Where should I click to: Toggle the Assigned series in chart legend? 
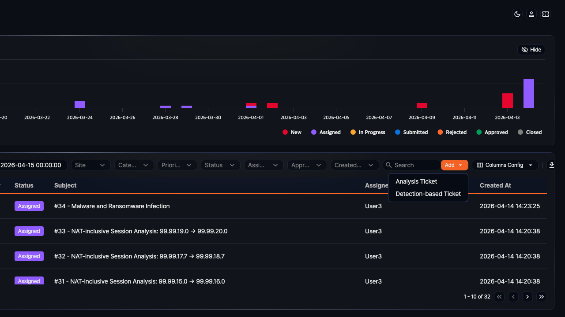pos(326,132)
